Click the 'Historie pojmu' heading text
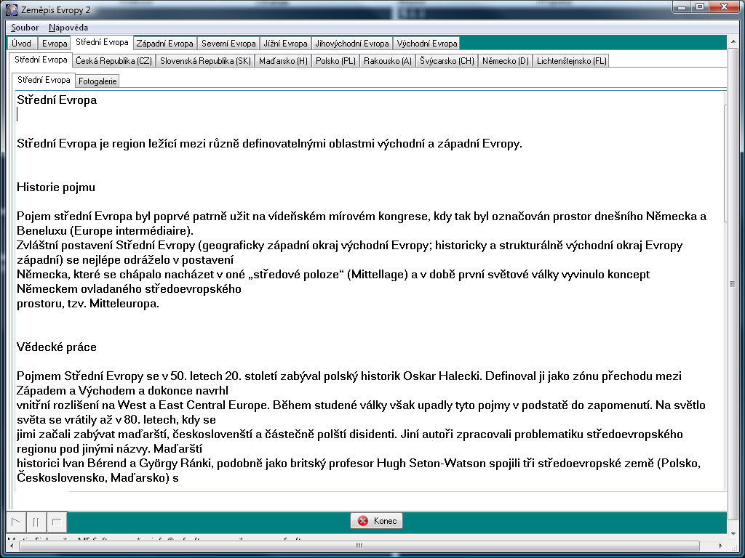Viewport: 745px width, 558px height. (56, 187)
